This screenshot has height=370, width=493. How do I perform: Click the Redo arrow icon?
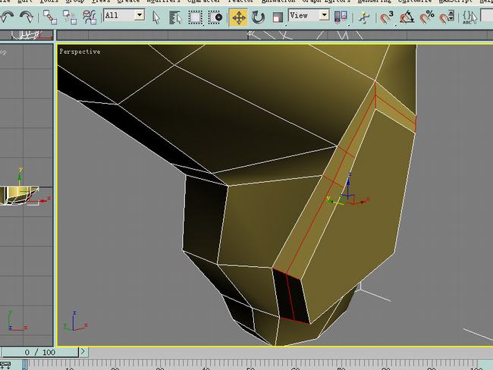(x=26, y=17)
